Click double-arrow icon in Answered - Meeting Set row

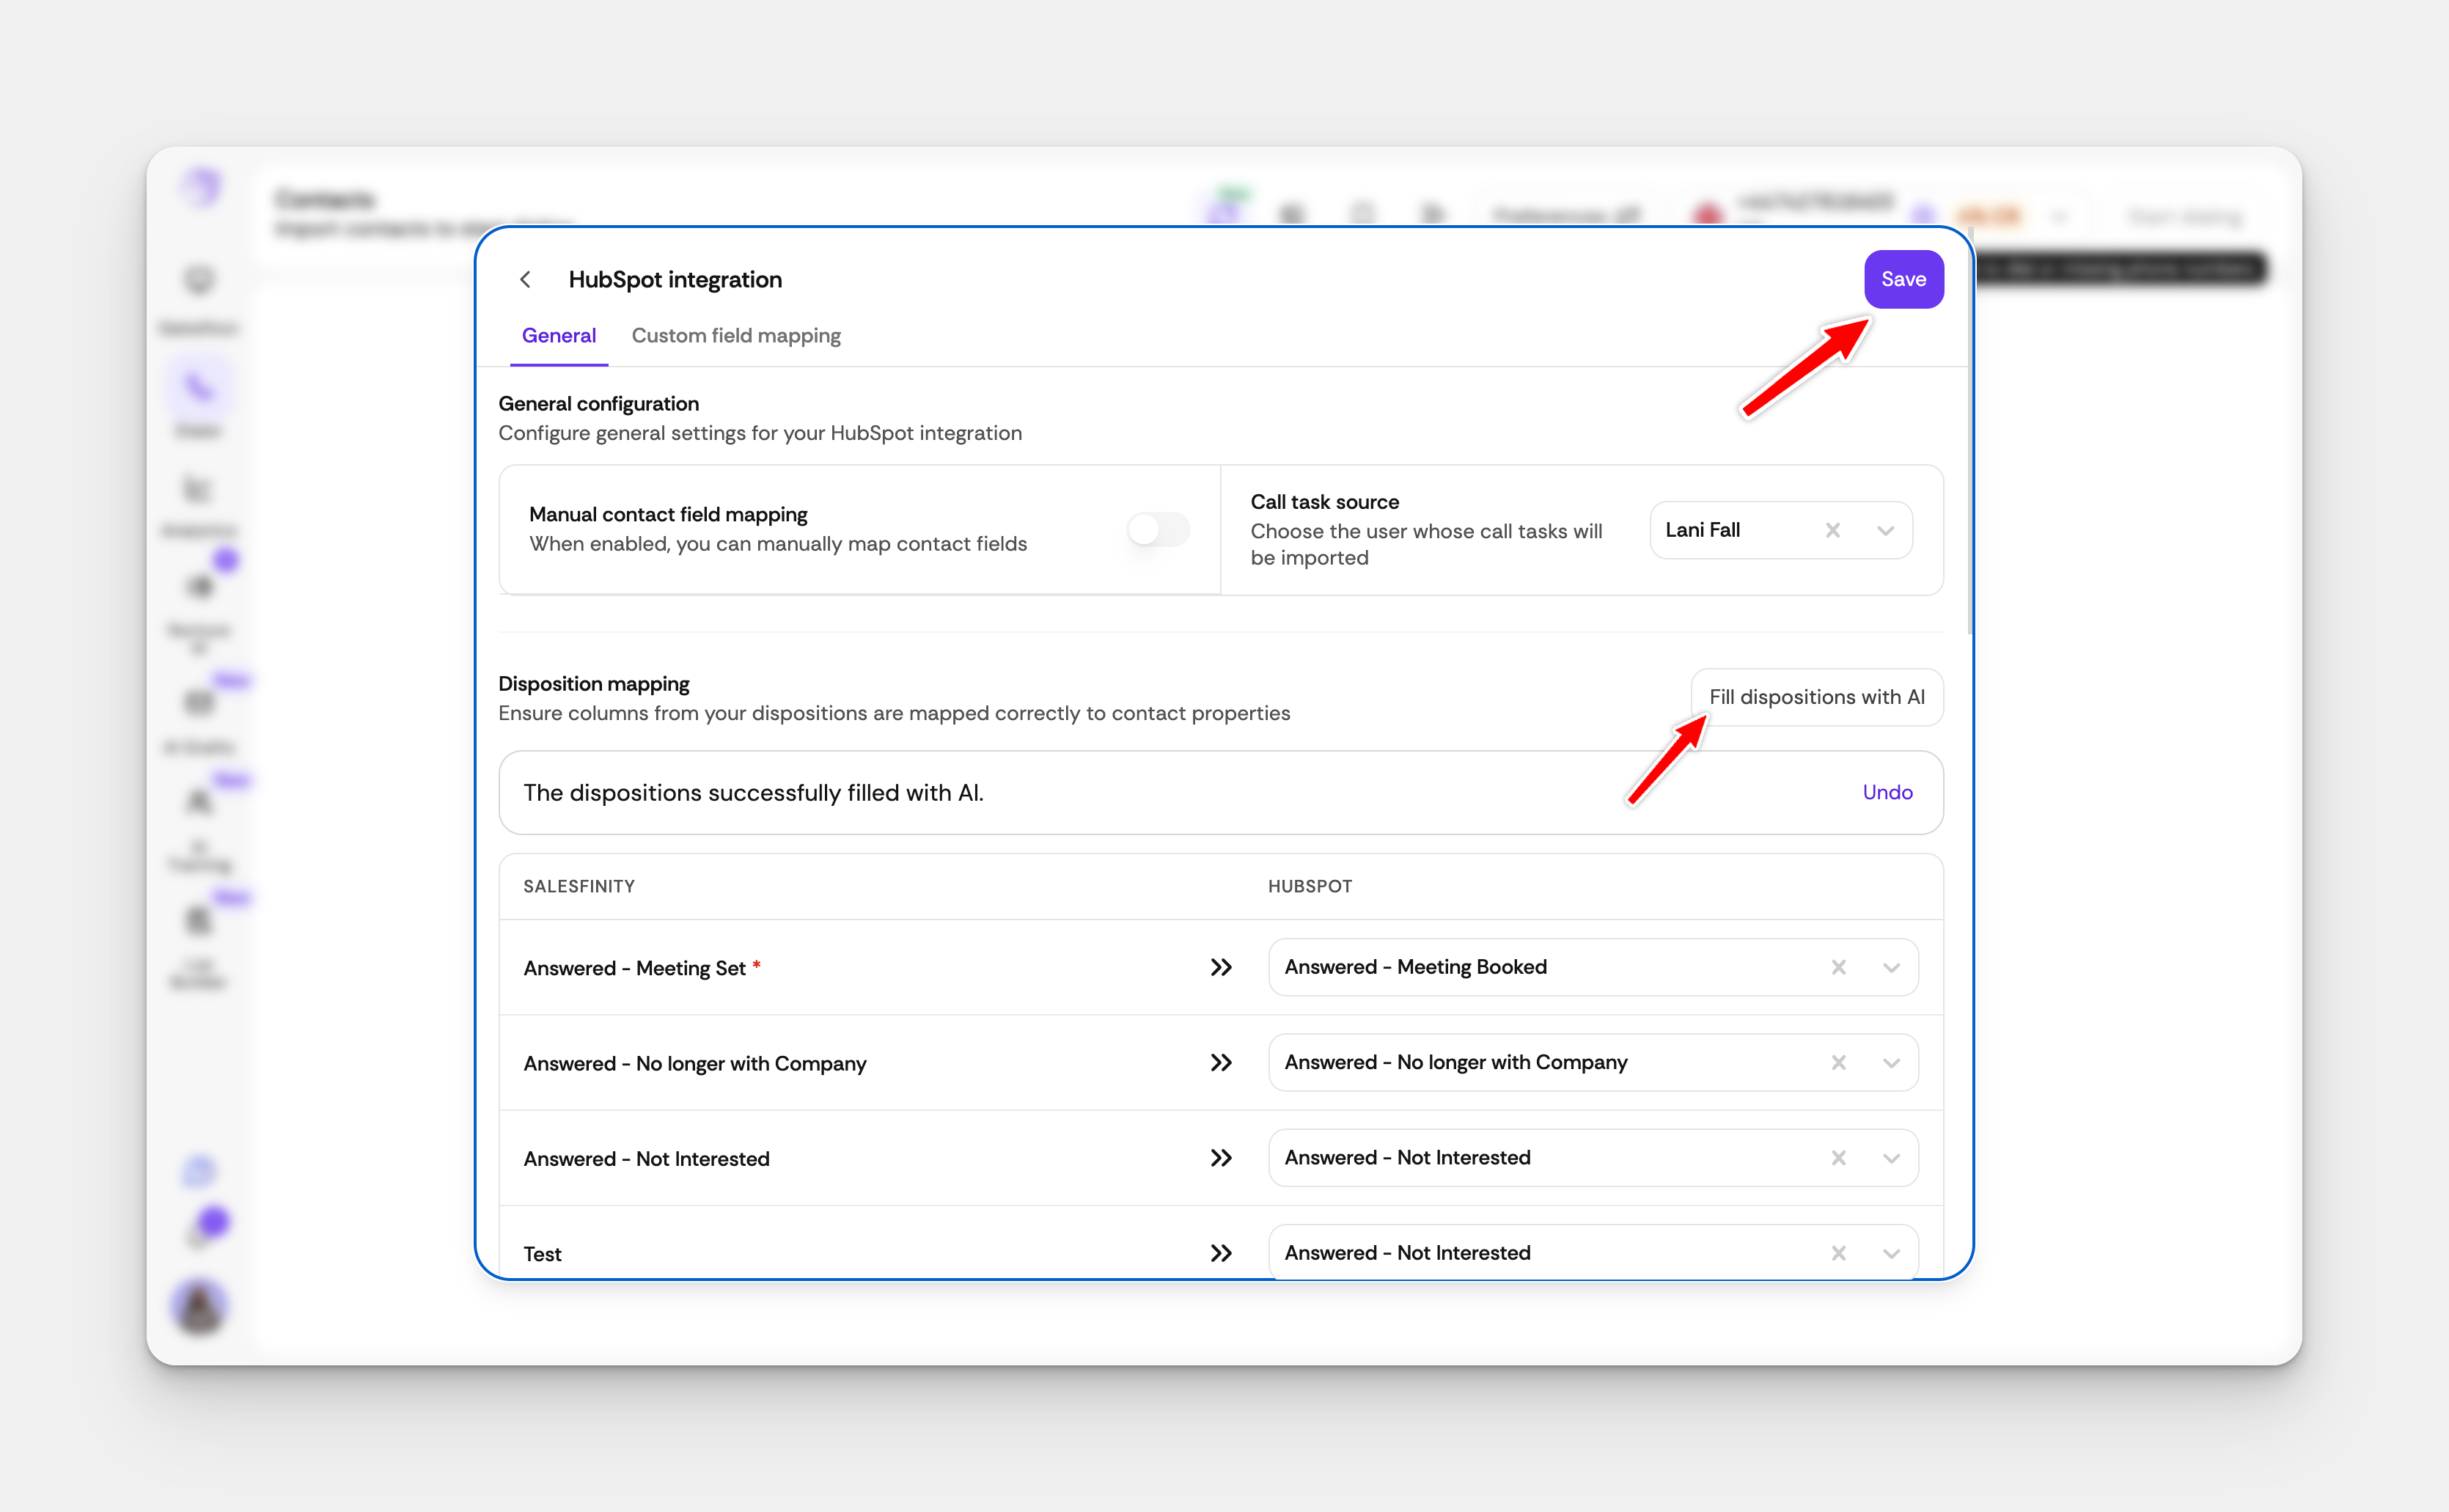tap(1221, 967)
